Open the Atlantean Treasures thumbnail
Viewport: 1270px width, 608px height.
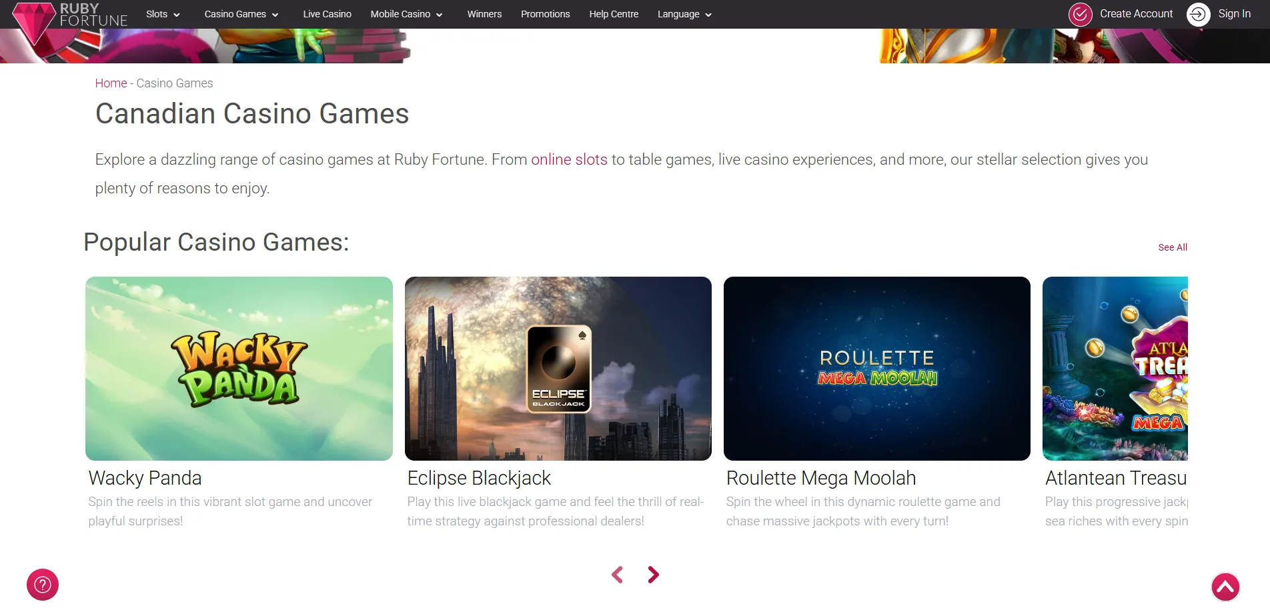click(1115, 369)
